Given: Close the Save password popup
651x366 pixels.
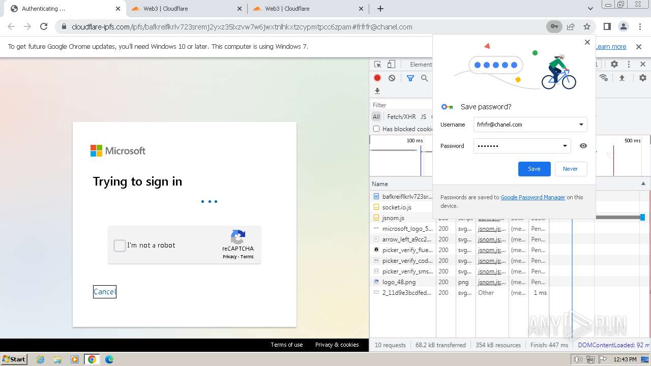Looking at the screenshot, I should click(x=587, y=42).
